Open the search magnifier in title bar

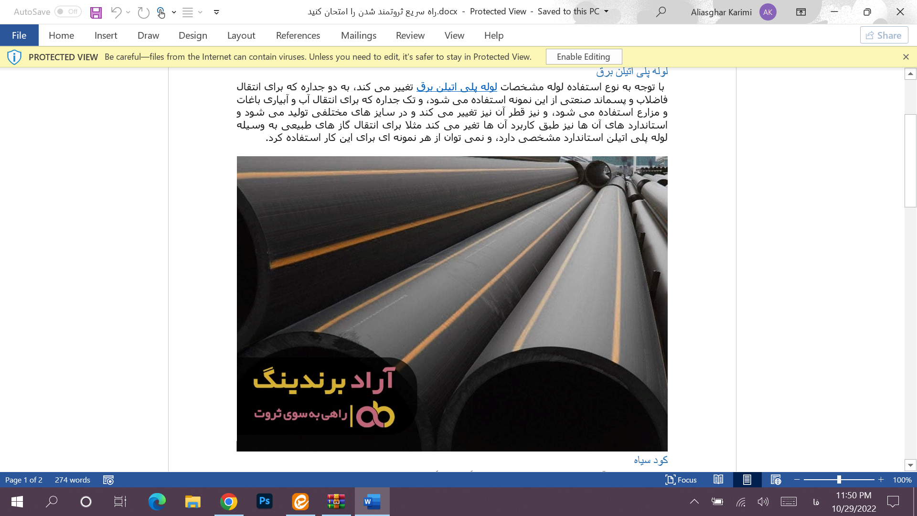661,12
